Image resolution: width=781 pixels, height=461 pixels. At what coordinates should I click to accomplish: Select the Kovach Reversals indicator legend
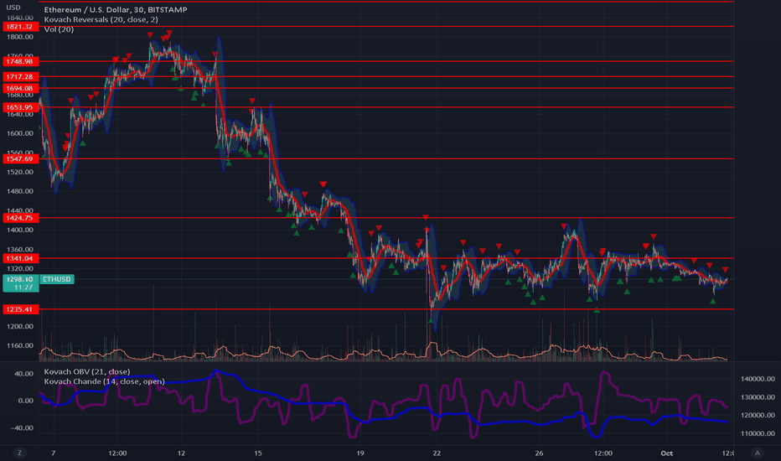point(101,19)
